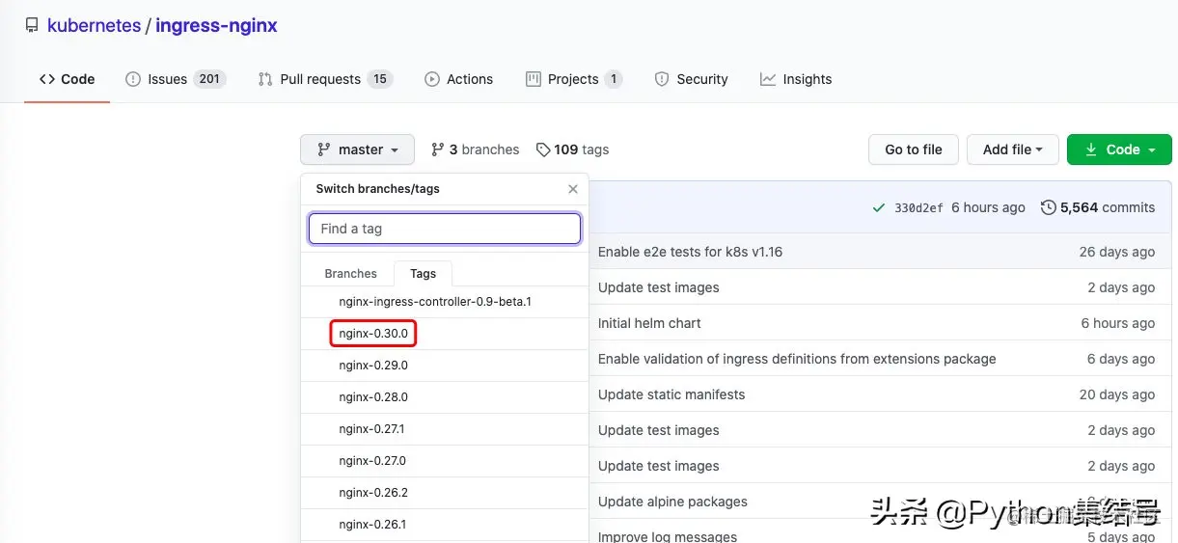
Task: Click the Go to file button
Action: [x=913, y=149]
